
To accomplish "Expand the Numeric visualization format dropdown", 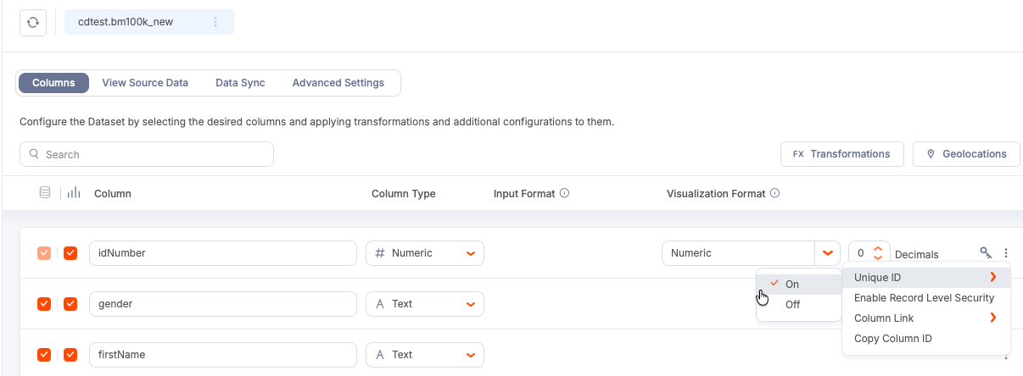I will click(x=827, y=253).
